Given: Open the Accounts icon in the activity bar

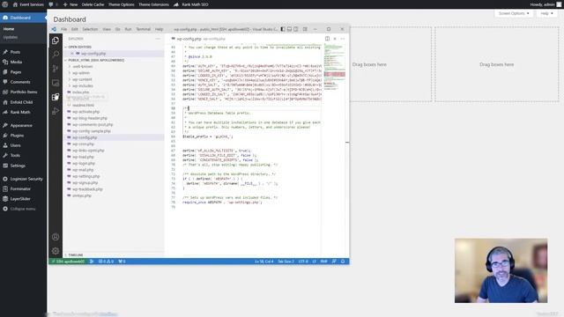Looking at the screenshot, I should pos(56,237).
